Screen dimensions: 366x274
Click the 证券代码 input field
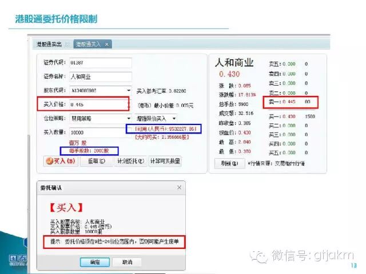[x=101, y=63]
